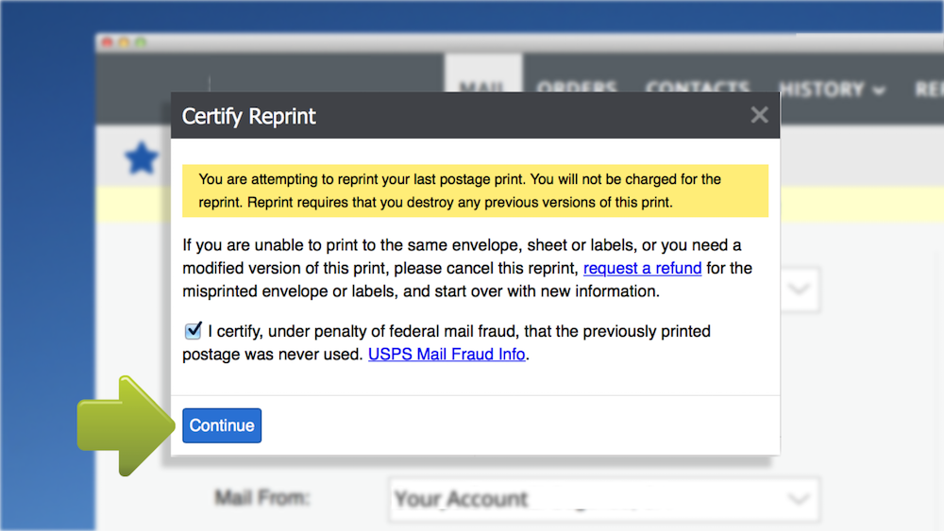Click the yellow minimize window dot
Image resolution: width=944 pixels, height=531 pixels.
[x=124, y=42]
